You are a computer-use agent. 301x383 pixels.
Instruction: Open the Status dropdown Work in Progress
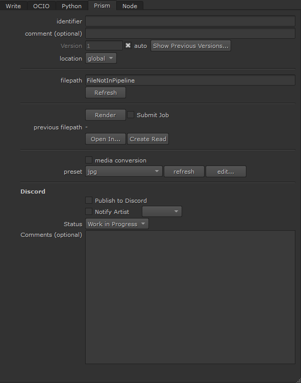tap(117, 224)
